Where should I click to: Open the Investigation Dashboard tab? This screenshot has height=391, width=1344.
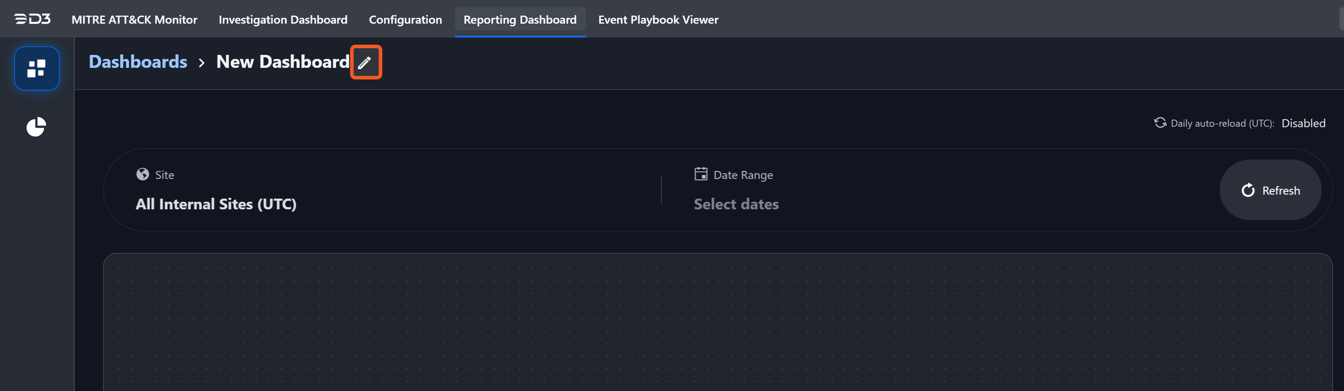tap(283, 20)
